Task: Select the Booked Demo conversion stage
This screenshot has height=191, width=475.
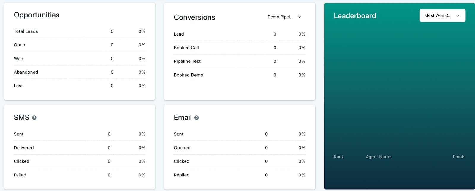Action: pos(188,75)
